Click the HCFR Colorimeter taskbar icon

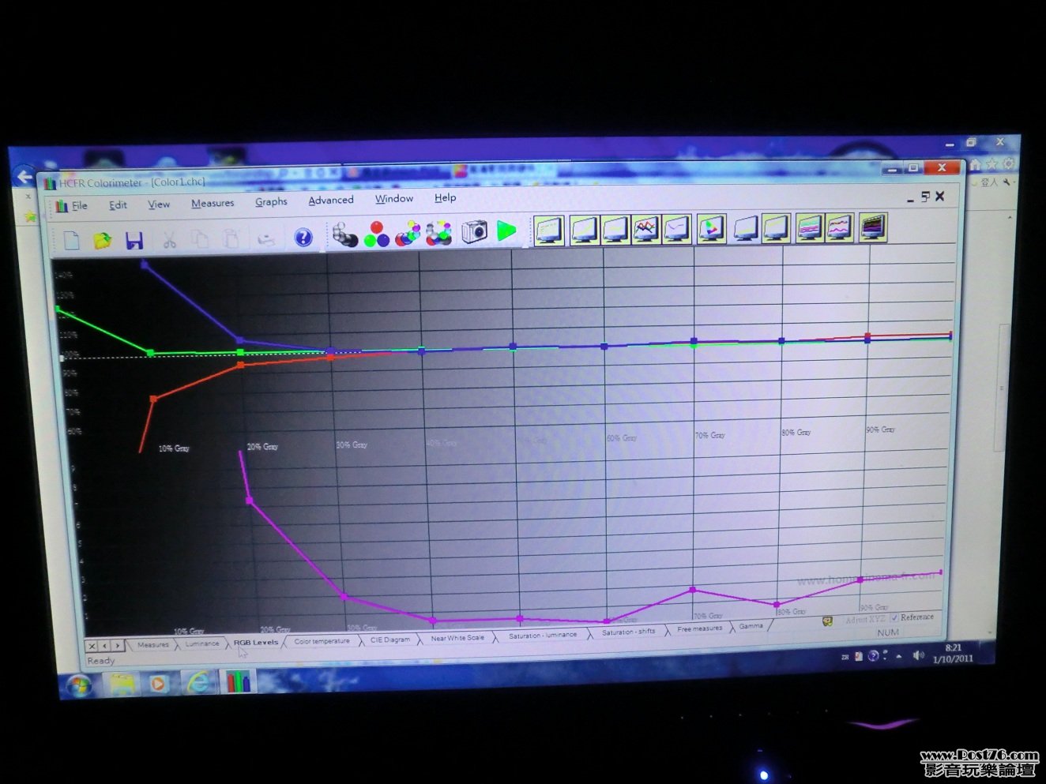pos(238,681)
